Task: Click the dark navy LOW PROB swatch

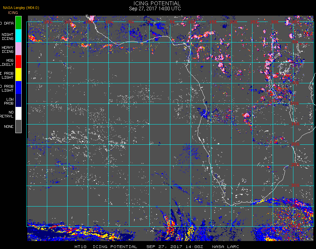Action: point(18,101)
